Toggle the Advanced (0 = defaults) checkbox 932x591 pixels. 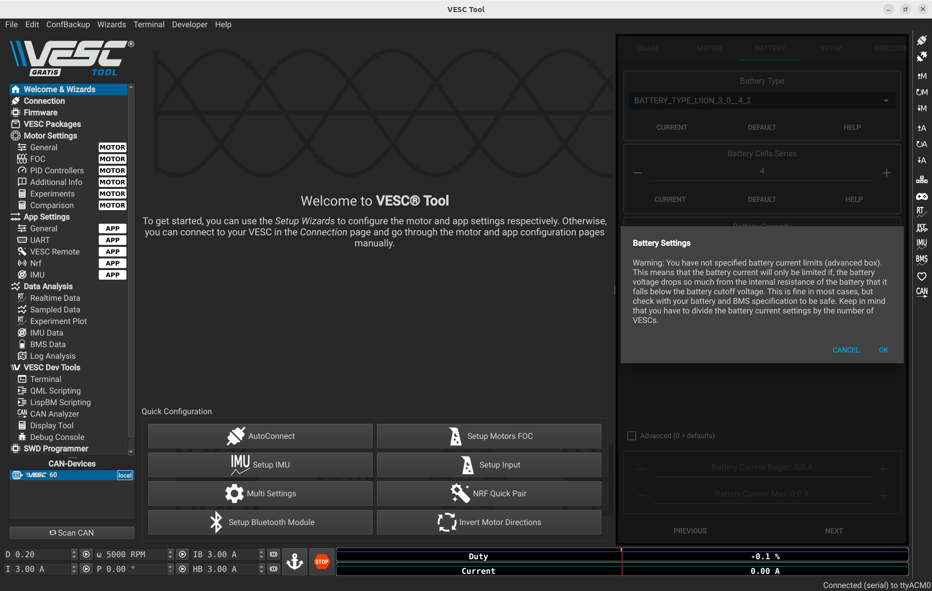[x=632, y=436]
